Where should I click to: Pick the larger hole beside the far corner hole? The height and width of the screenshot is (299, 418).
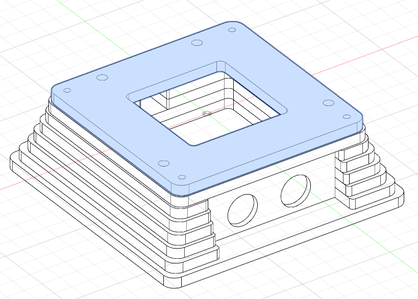(x=197, y=43)
